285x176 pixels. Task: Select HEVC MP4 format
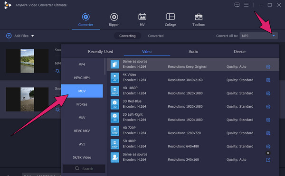(x=82, y=78)
